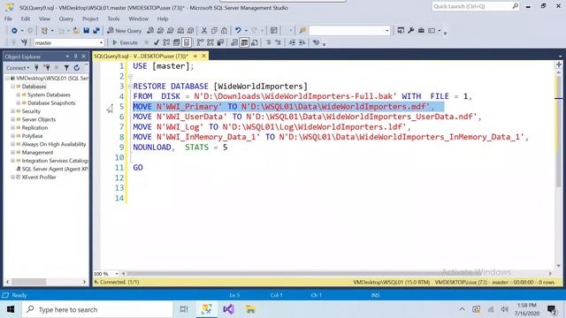Click the Results to File icon
The width and height of the screenshot is (566, 318).
255,42
